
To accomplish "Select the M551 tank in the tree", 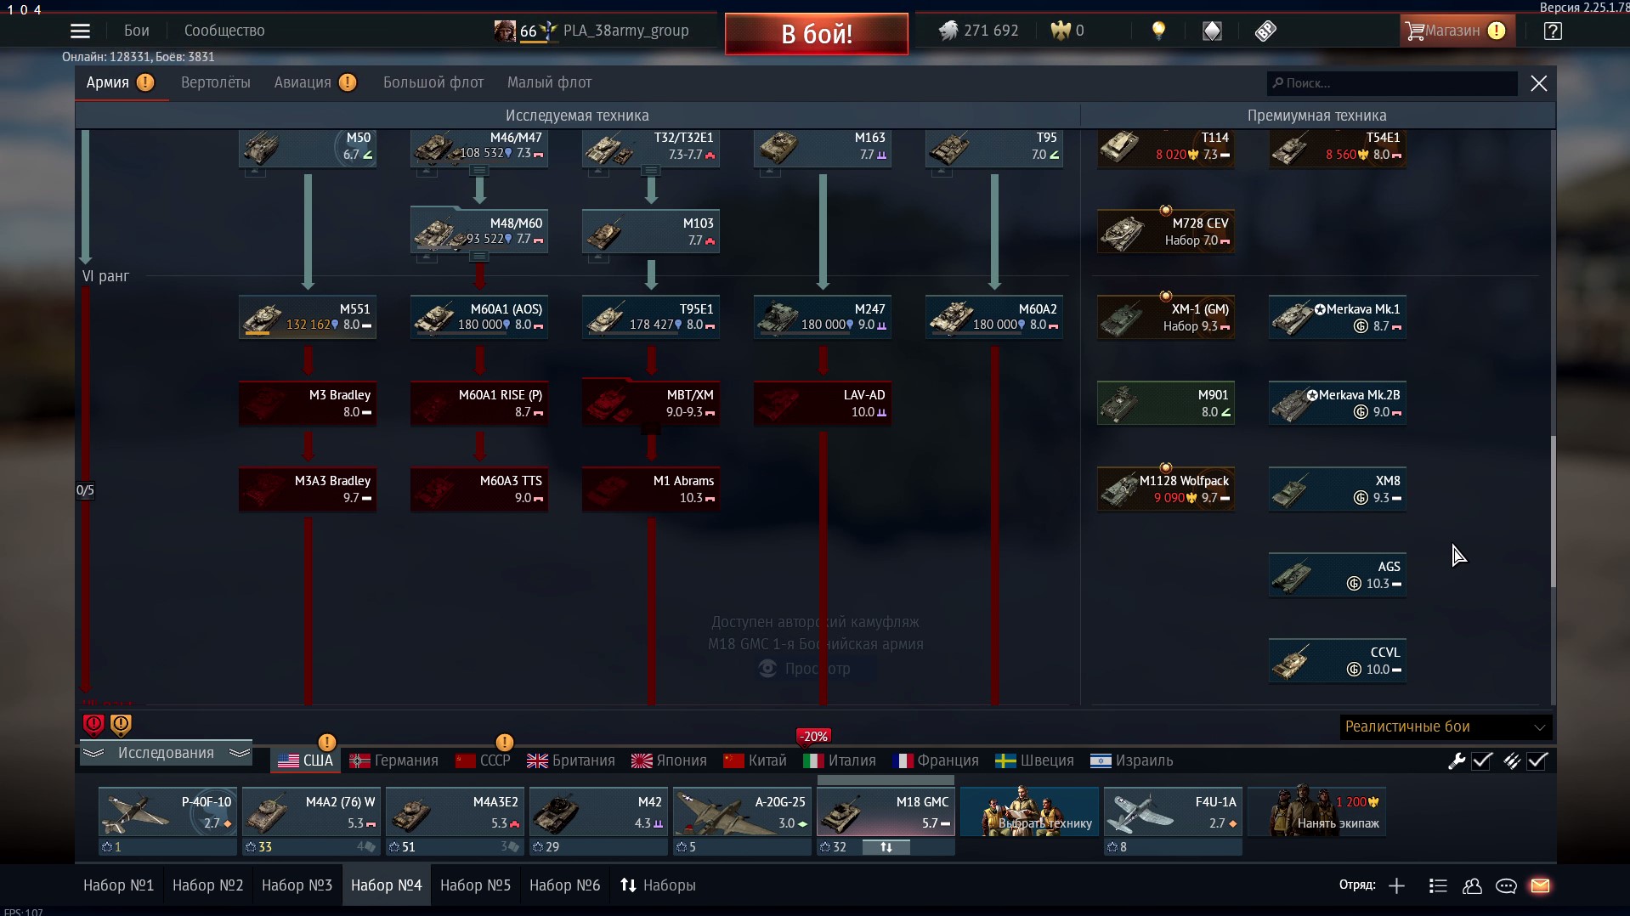I will point(308,318).
